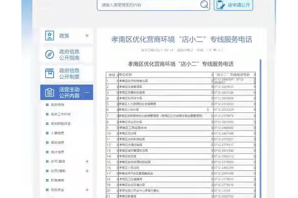
Task: Open the 政府领导 link
Action: point(58,104)
